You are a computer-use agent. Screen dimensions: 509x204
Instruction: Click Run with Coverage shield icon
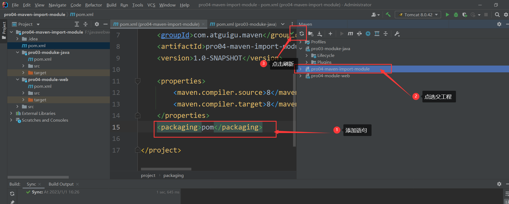[x=465, y=15]
